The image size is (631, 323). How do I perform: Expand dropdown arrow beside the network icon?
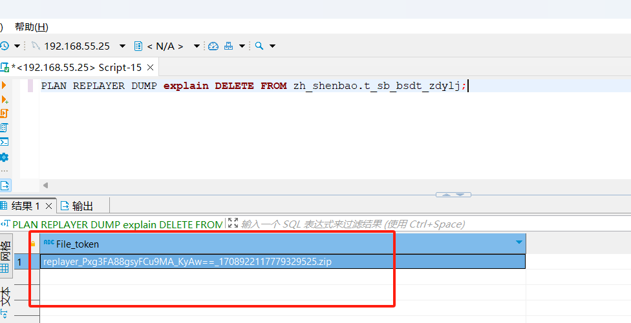pyautogui.click(x=242, y=46)
